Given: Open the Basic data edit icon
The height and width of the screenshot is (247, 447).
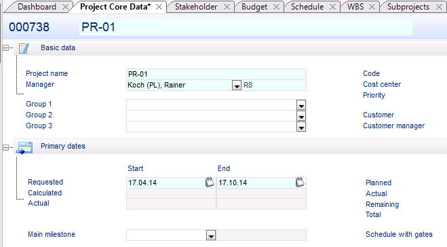Looking at the screenshot, I should [x=24, y=48].
